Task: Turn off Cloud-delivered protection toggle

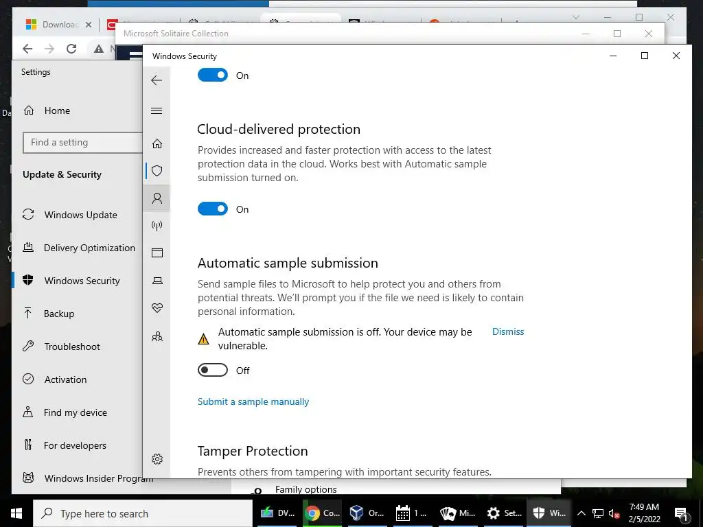Action: (x=213, y=209)
